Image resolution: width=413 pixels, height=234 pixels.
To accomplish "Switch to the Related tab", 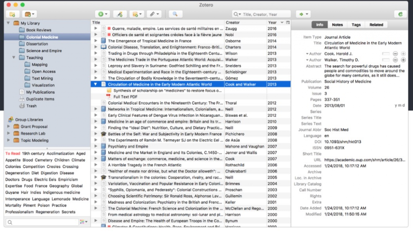I will (376, 25).
